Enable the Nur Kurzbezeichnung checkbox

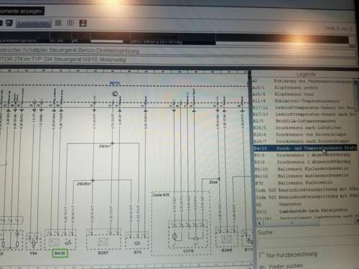262,255
